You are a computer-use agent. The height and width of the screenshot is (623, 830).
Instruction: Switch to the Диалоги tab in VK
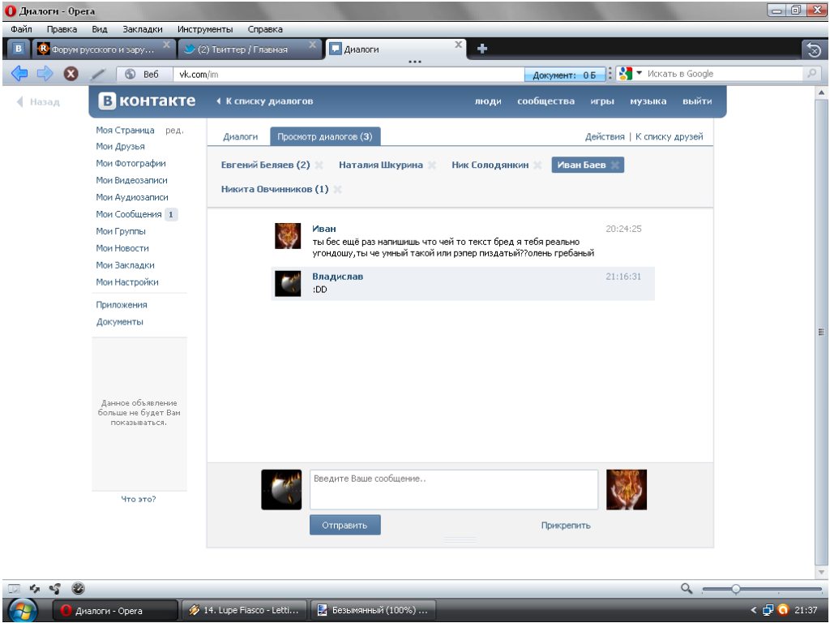pyautogui.click(x=240, y=136)
